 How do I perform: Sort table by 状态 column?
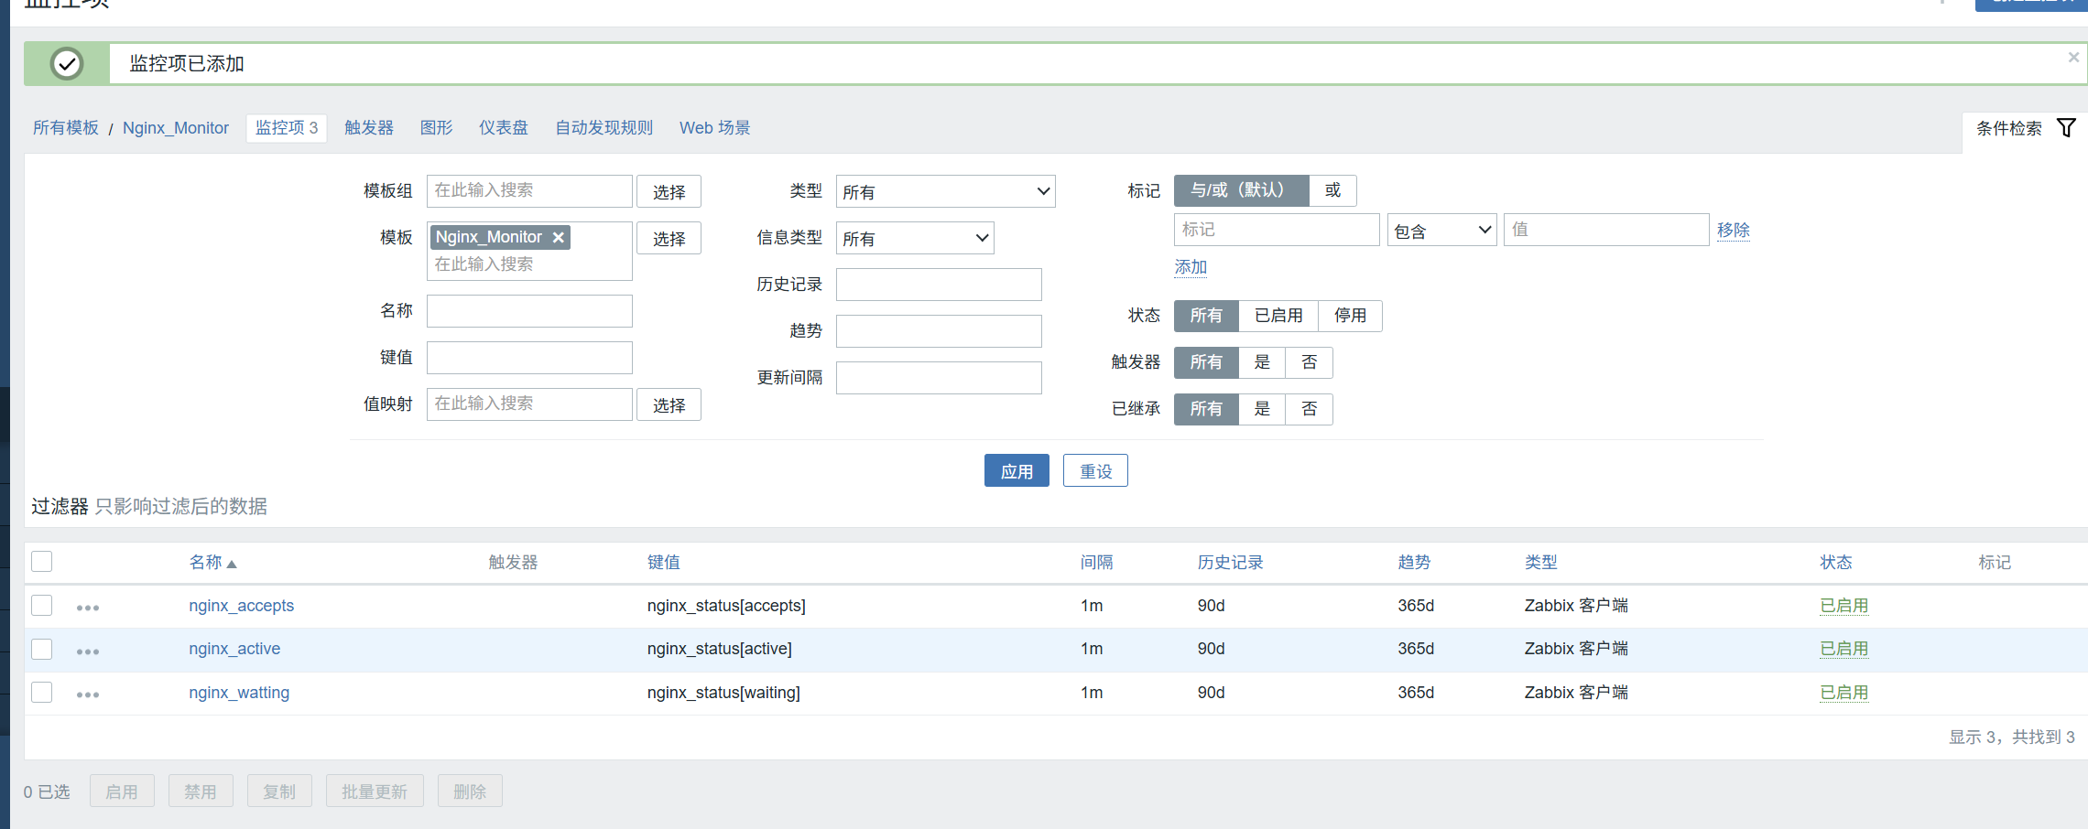point(1836,562)
